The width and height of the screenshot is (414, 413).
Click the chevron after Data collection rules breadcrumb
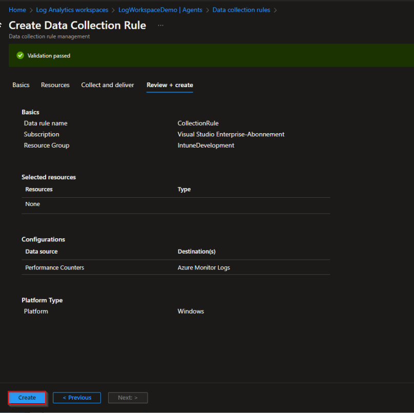275,9
